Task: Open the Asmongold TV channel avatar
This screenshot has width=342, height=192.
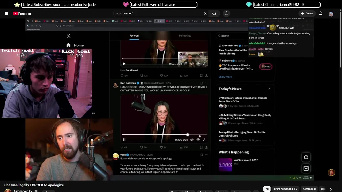Action: (8, 191)
